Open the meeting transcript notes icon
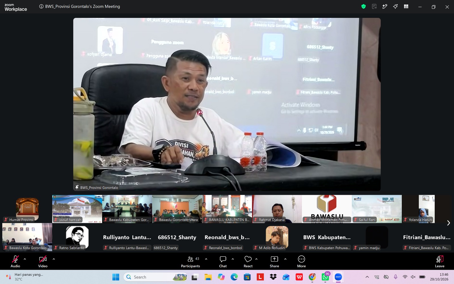 [x=374, y=7]
